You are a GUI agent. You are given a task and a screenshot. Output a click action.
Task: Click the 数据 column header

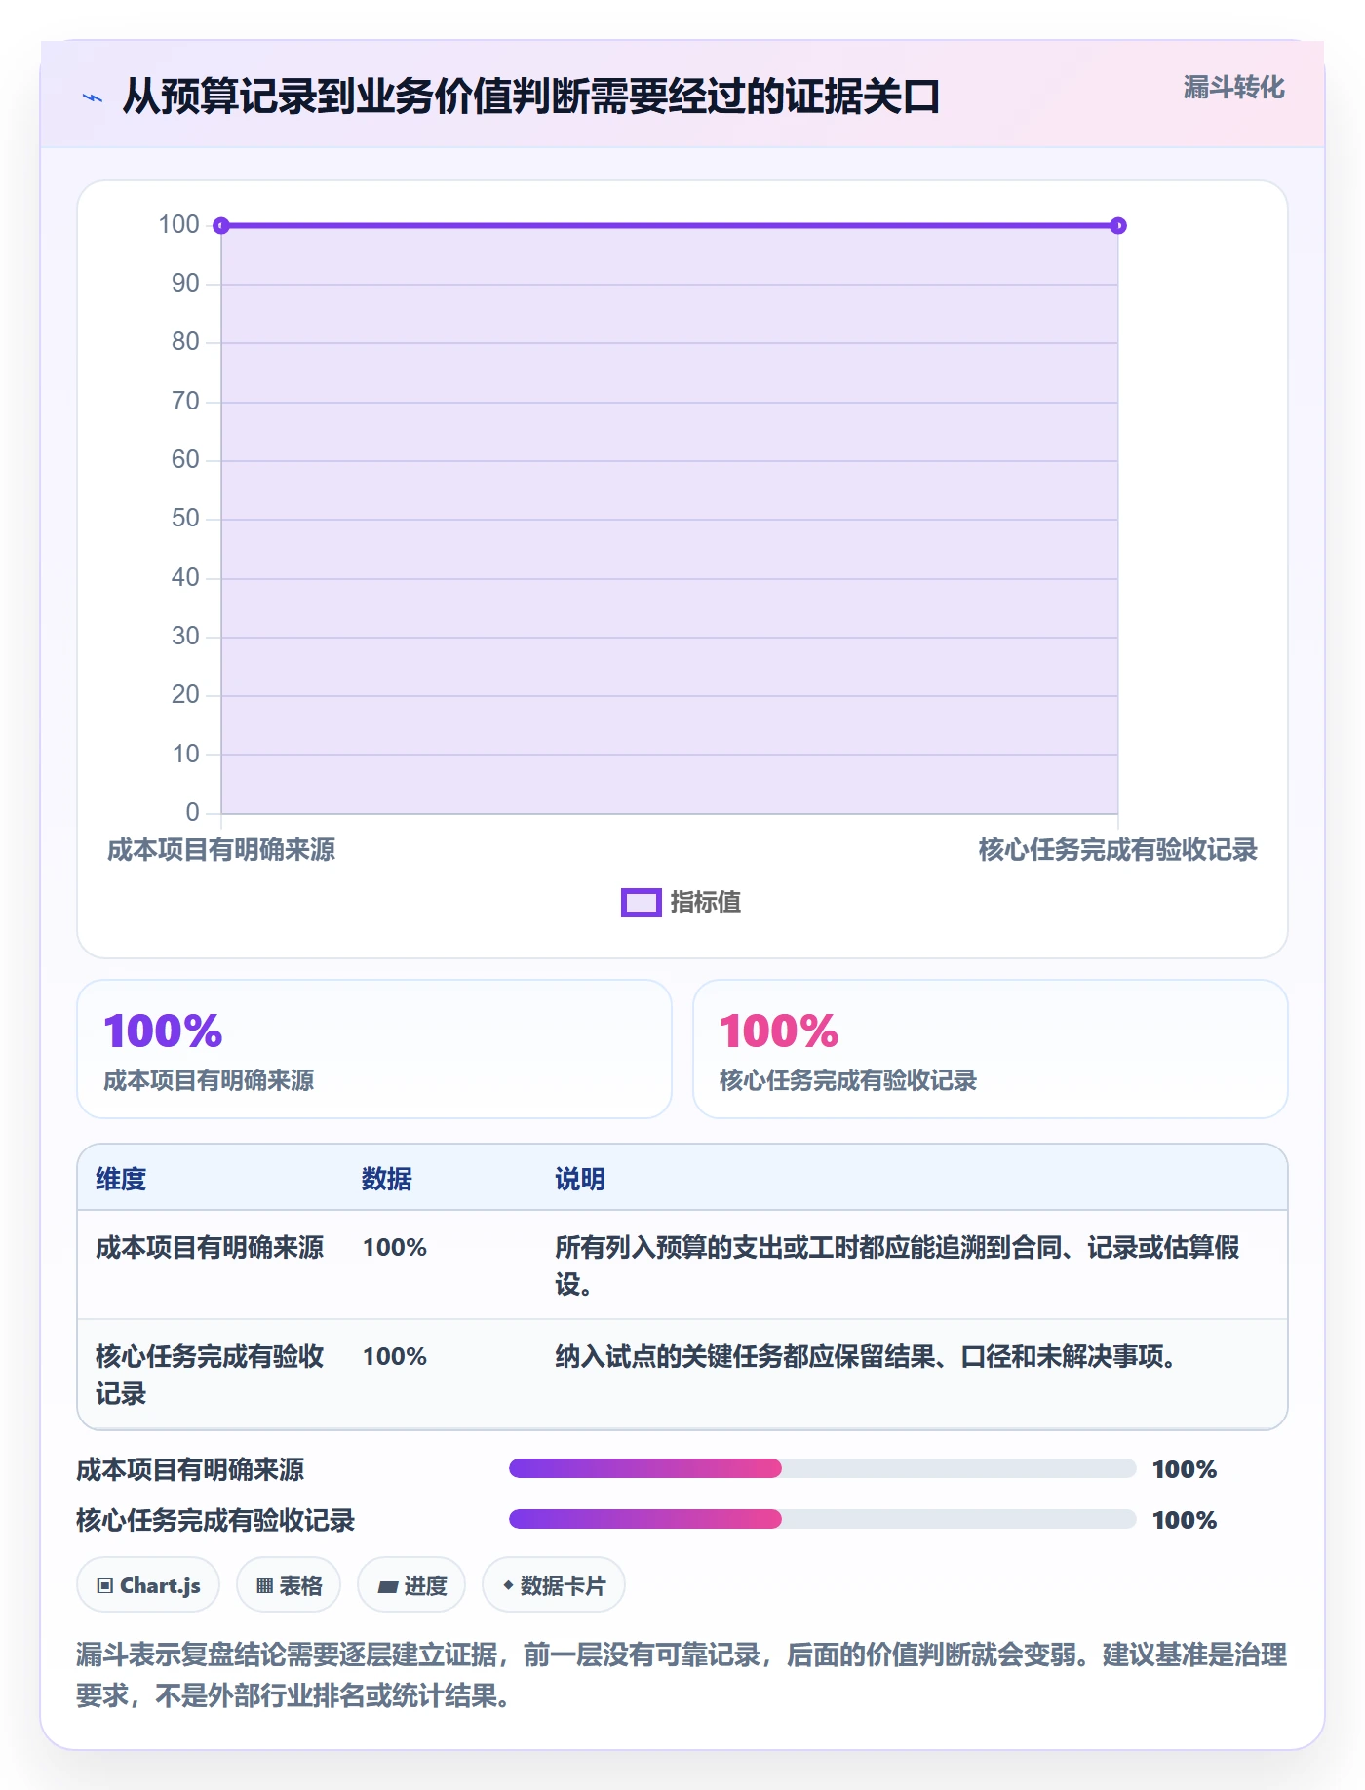(x=386, y=1179)
